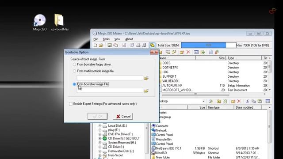
Task: Open the About menu
Action: tap(129, 39)
